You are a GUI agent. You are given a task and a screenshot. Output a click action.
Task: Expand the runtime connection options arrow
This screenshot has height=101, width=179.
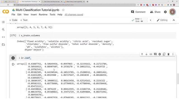(150, 20)
